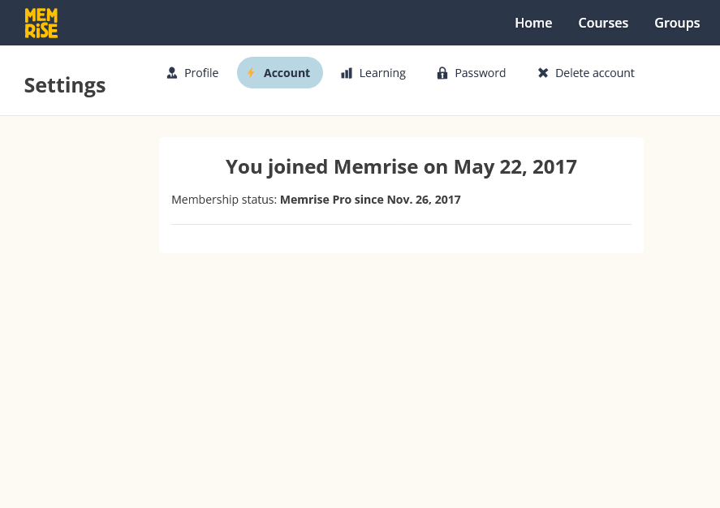Screen dimensions: 720x508
Task: Click the Password padlock icon
Action: click(442, 73)
